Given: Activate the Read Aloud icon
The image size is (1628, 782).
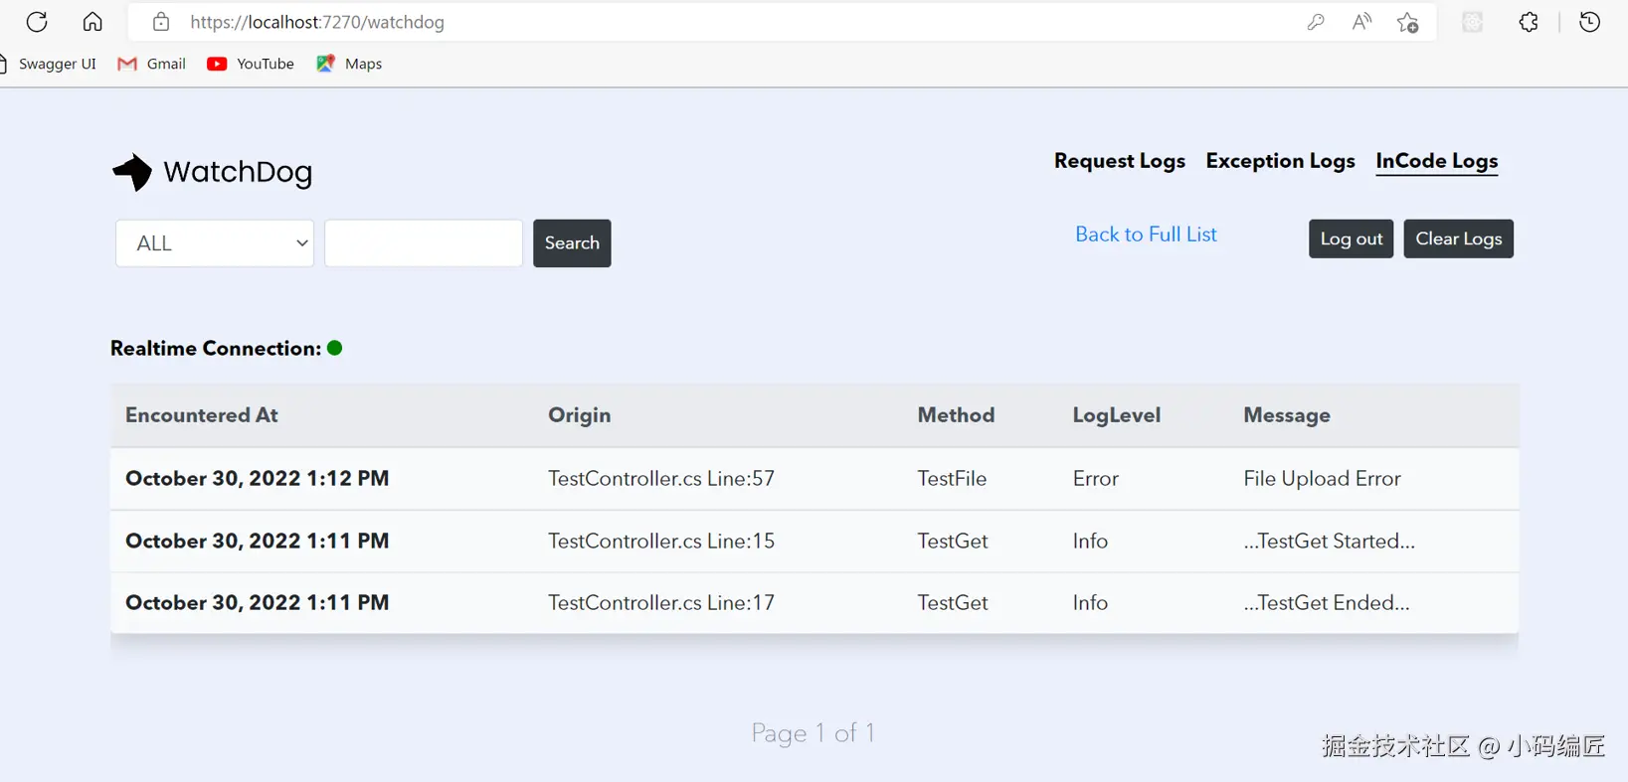Looking at the screenshot, I should click(x=1361, y=22).
